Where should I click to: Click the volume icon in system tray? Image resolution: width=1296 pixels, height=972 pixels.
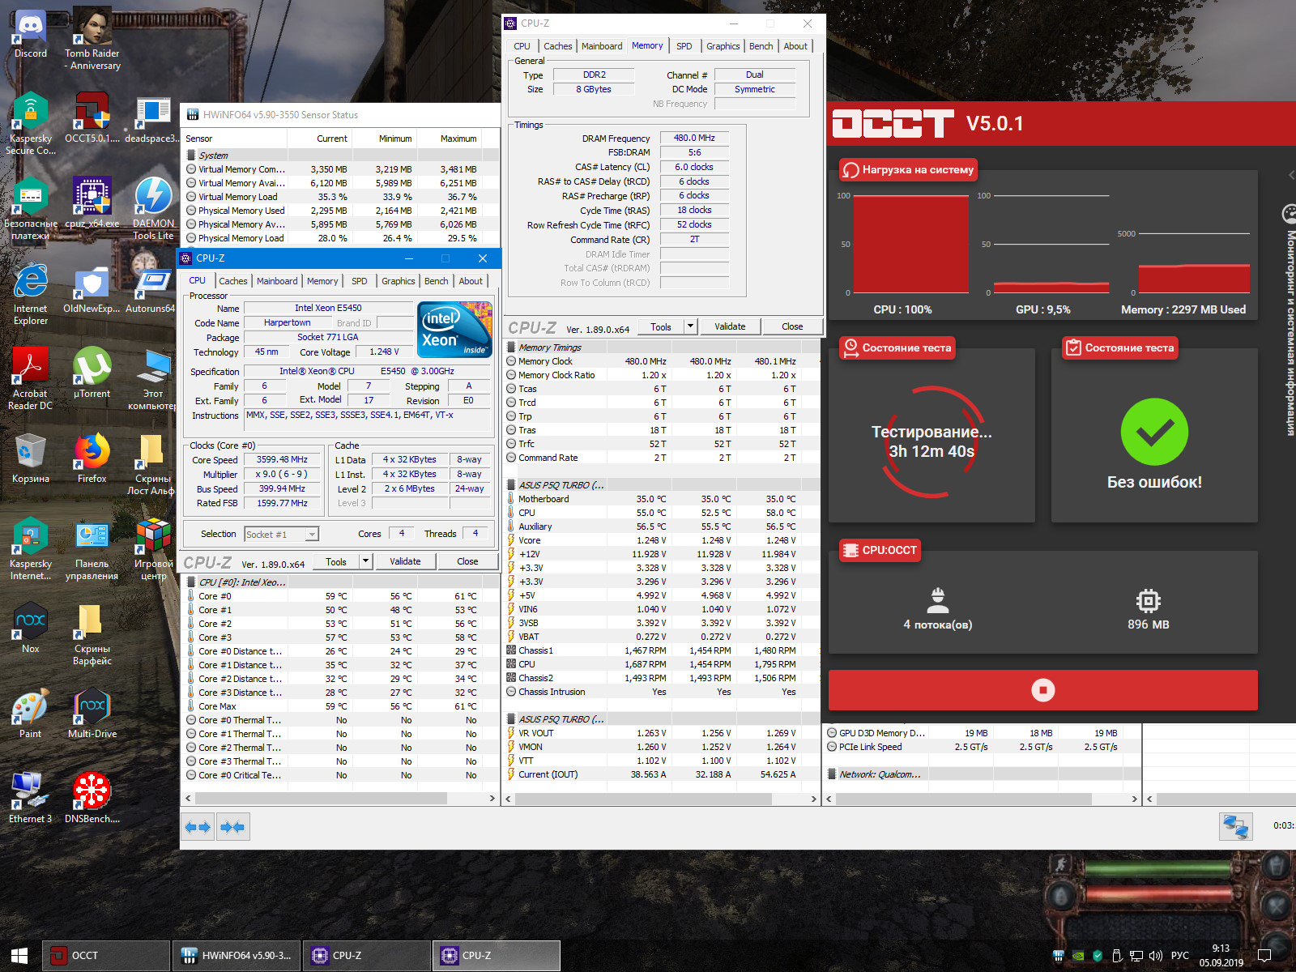point(1156,956)
